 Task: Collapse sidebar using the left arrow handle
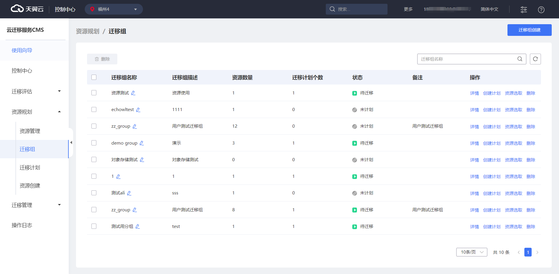pos(71,143)
